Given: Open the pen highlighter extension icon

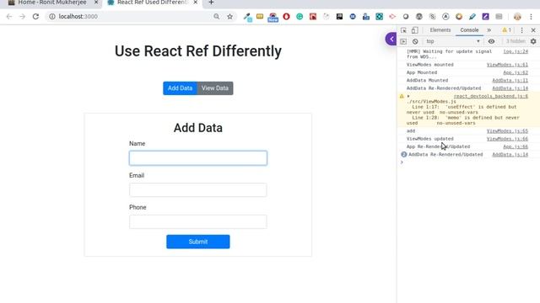Looking at the screenshot, I should click(472, 17).
